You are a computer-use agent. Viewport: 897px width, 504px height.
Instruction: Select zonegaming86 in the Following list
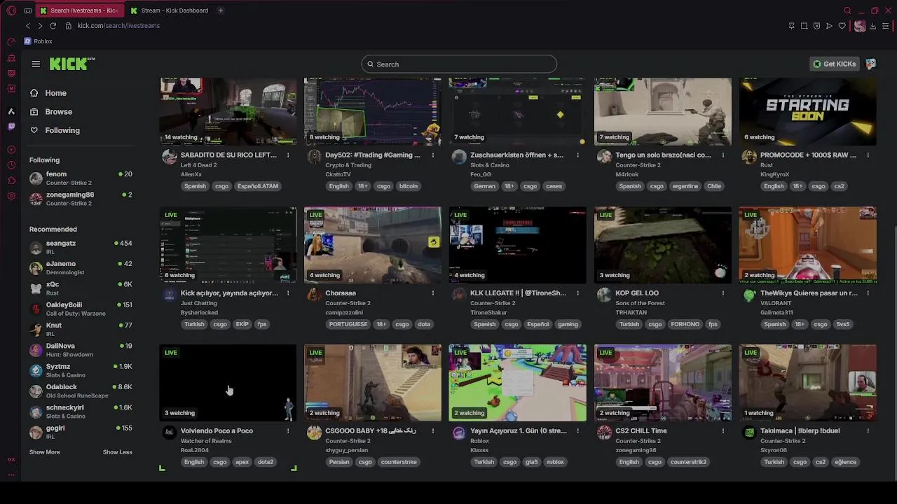pyautogui.click(x=81, y=199)
